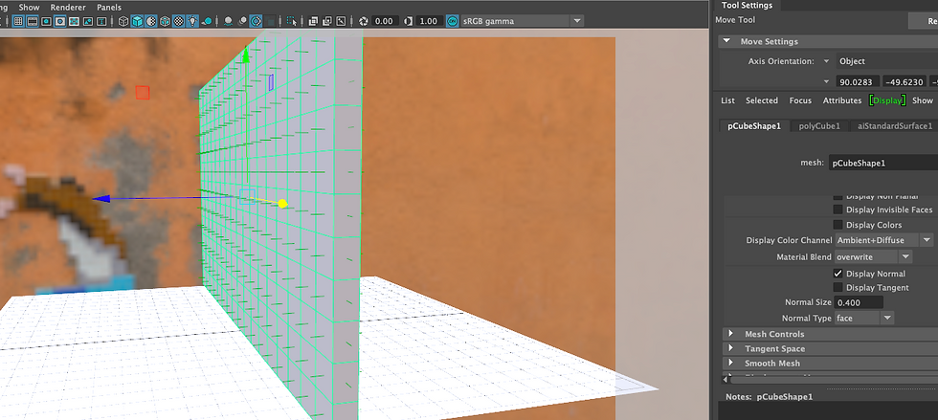Viewport: 938px width, 420px height.
Task: Toggle screen space ambient occlusion icon
Action: pos(229,21)
